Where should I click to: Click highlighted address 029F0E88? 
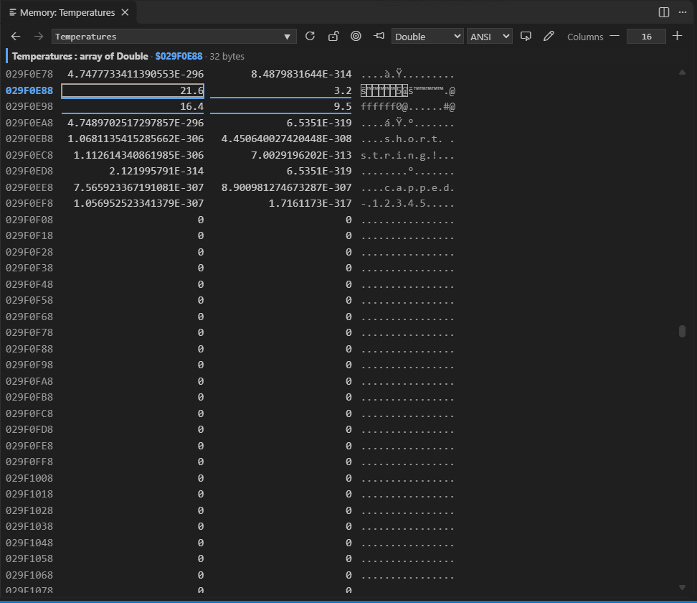(29, 90)
